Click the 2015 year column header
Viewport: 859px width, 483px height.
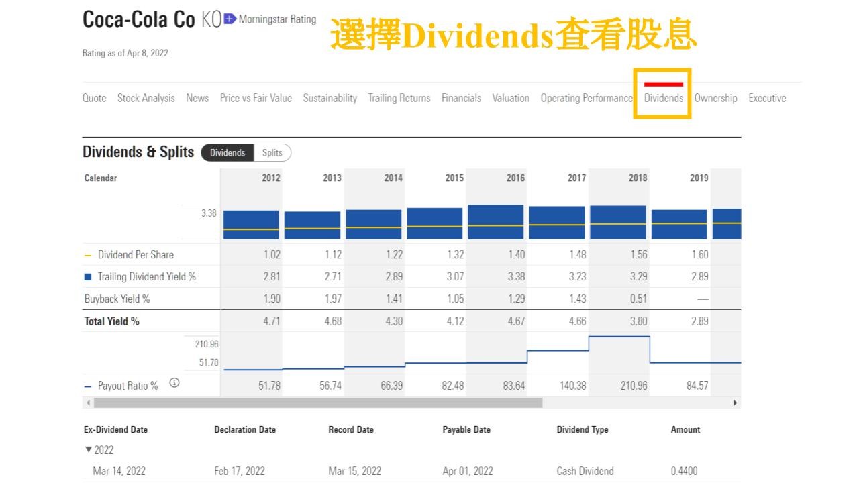tap(454, 178)
